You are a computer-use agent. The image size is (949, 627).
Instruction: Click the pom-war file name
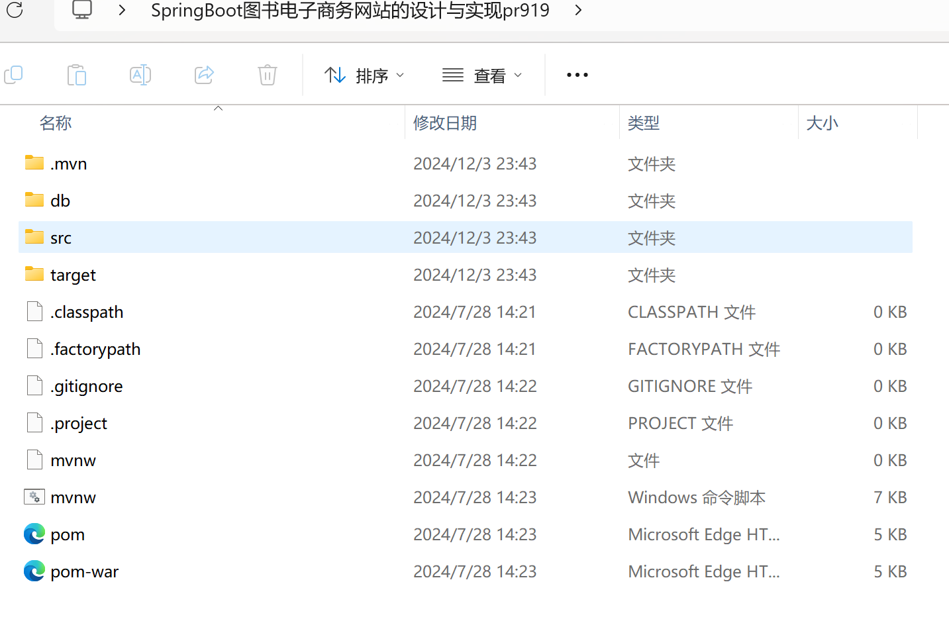tap(85, 572)
